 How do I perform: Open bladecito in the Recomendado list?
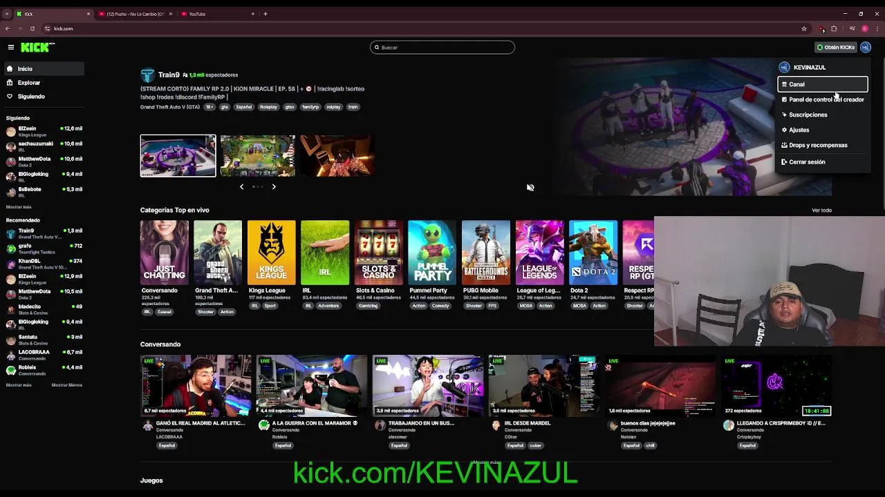pos(43,309)
